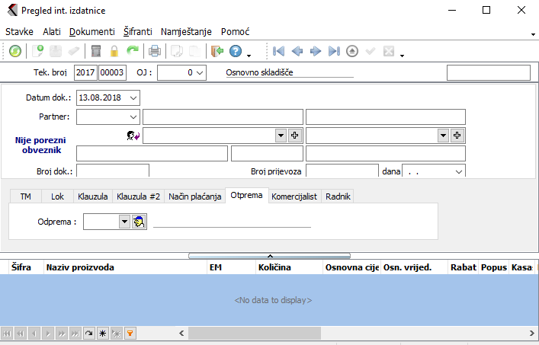Select the Način plaćanja tab

[x=195, y=196]
